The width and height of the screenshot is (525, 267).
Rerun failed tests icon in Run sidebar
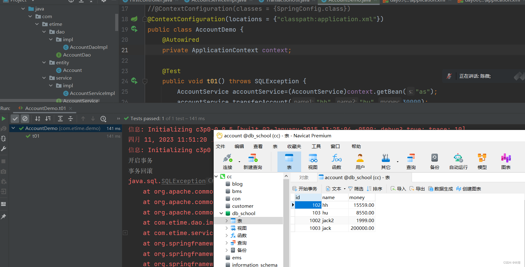click(3, 128)
